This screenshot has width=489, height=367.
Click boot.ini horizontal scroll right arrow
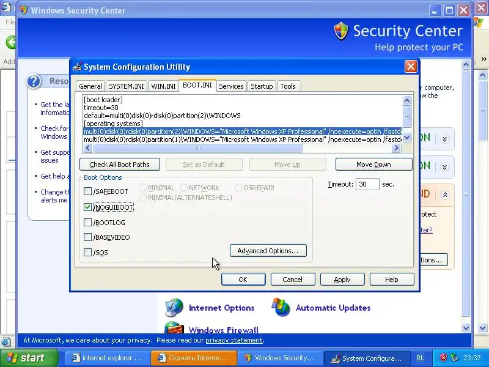coord(396,147)
